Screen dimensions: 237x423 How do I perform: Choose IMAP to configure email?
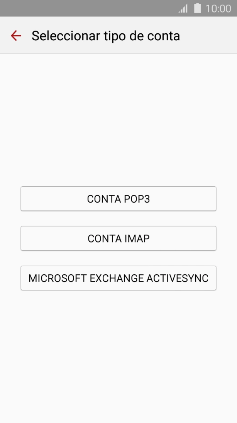pos(118,238)
